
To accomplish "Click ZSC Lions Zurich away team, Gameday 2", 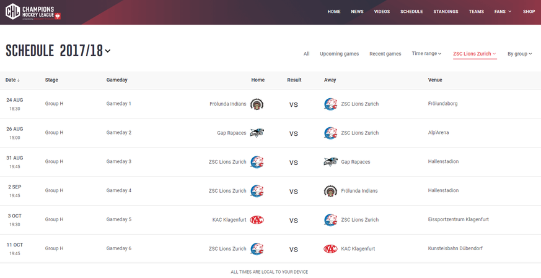I will [x=360, y=133].
